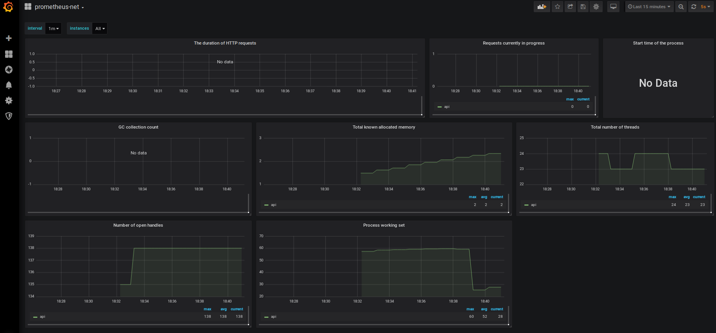The height and width of the screenshot is (333, 716).
Task: Click the interval variable label
Action: coord(35,29)
